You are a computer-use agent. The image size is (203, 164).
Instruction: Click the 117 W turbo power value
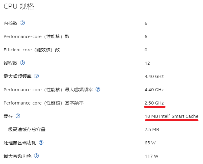pyautogui.click(x=151, y=156)
